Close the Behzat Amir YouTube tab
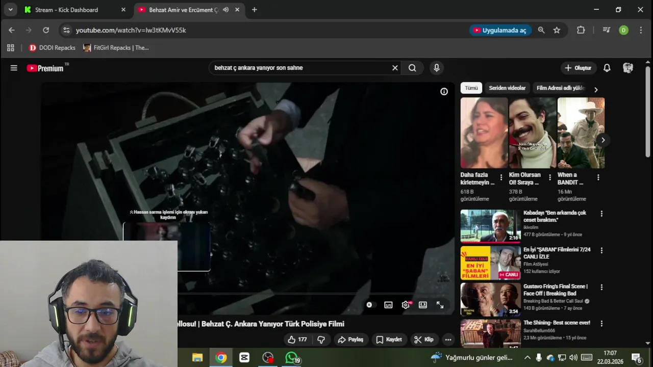Screen dimensions: 653x367 pos(237,10)
